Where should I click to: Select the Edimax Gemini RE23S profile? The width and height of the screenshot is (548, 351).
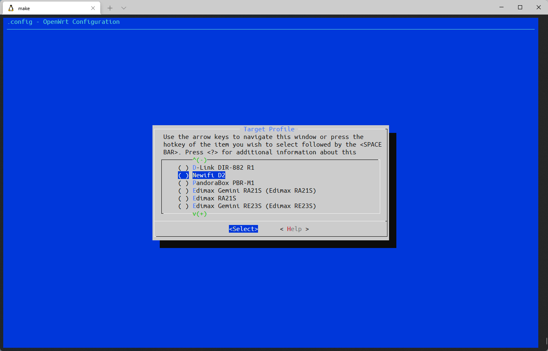pos(254,206)
